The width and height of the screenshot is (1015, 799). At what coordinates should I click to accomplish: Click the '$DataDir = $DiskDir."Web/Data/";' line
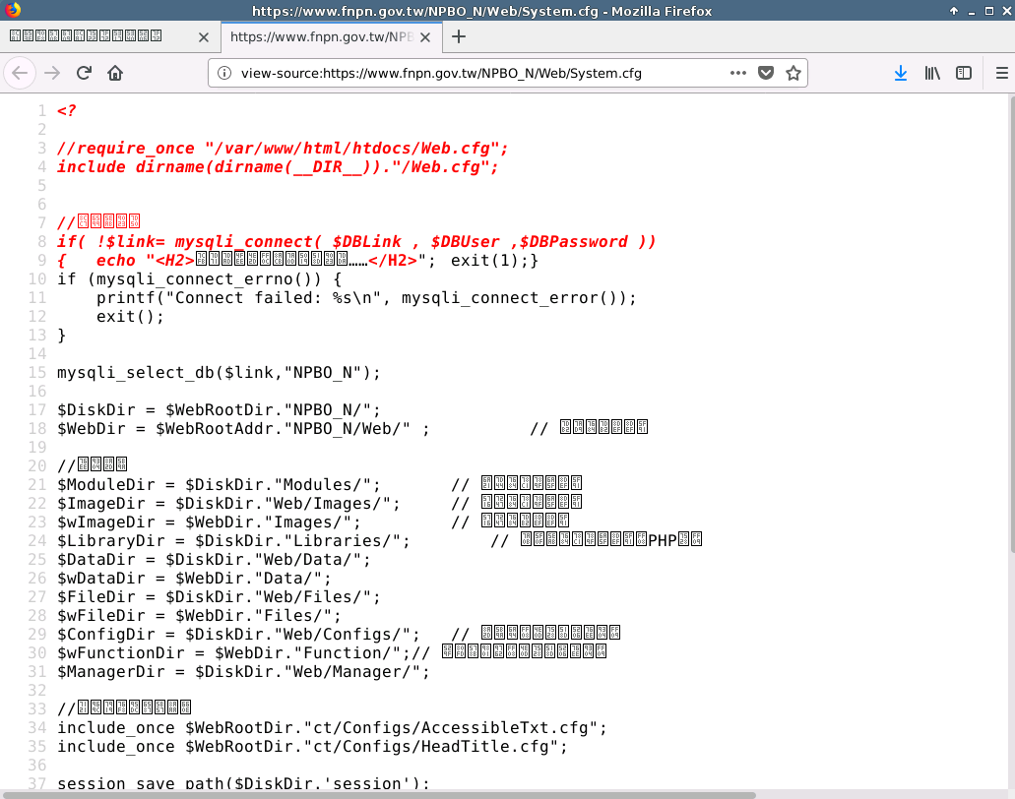click(215, 560)
